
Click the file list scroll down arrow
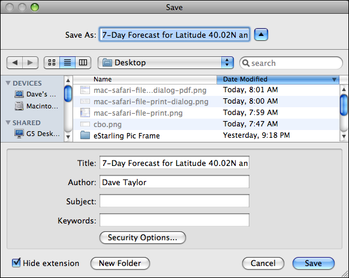344,137
